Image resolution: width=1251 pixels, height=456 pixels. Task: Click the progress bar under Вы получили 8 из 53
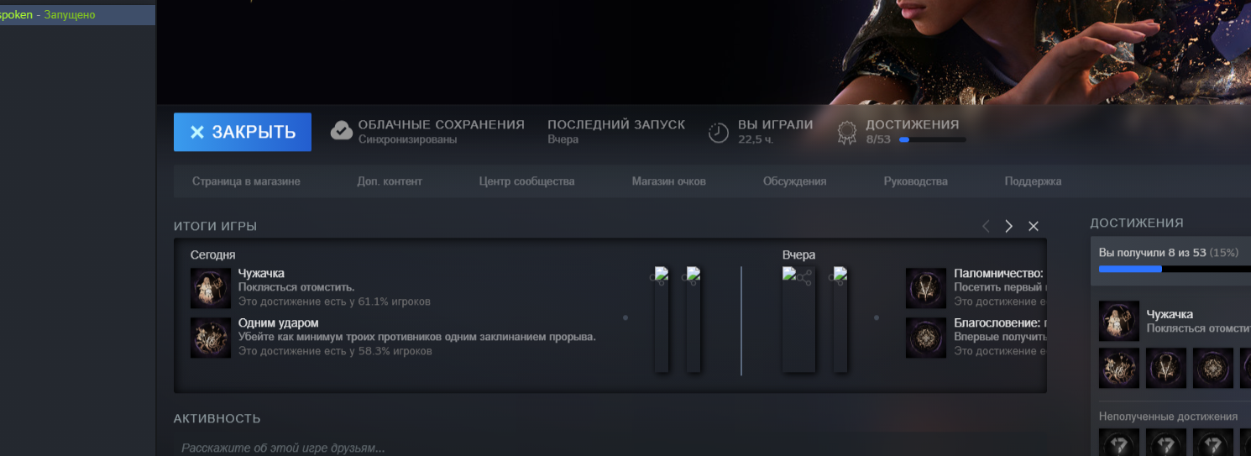click(1175, 270)
